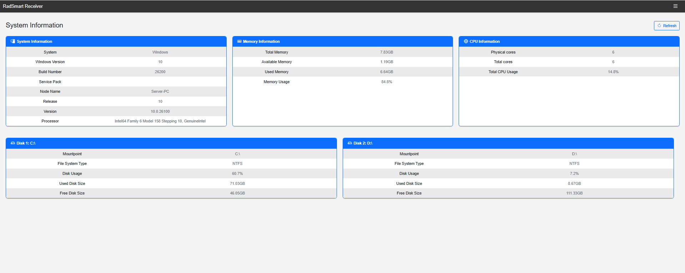The width and height of the screenshot is (685, 273).
Task: Select the Version value 10.0.26100
Action: click(x=160, y=111)
